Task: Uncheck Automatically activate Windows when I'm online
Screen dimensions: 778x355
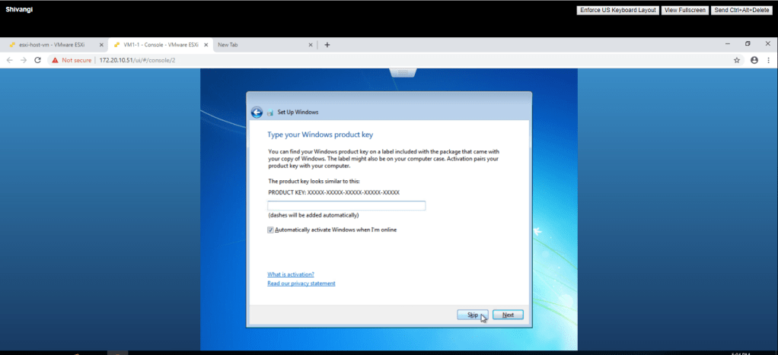Action: click(x=270, y=230)
